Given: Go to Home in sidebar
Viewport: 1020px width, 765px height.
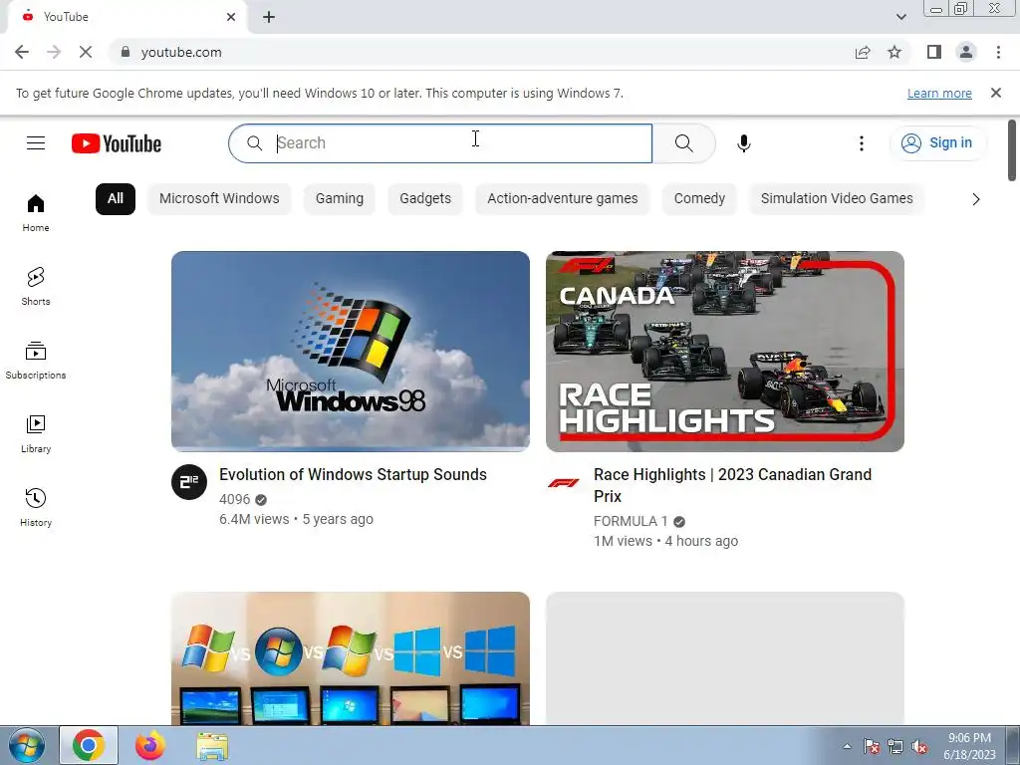Looking at the screenshot, I should (x=36, y=213).
